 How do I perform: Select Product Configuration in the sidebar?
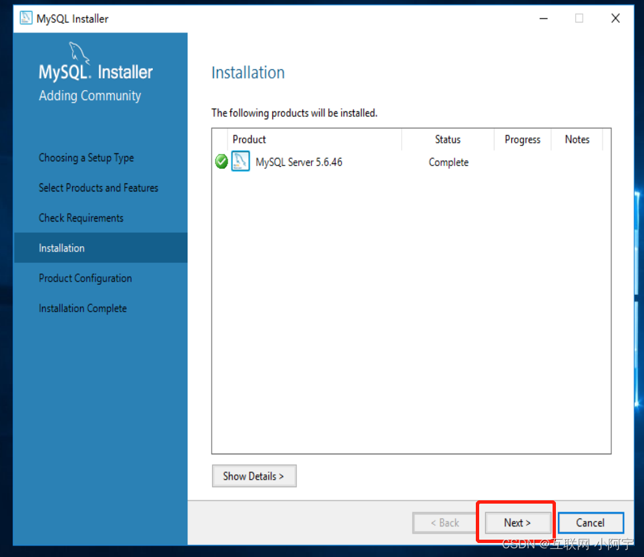coord(85,278)
